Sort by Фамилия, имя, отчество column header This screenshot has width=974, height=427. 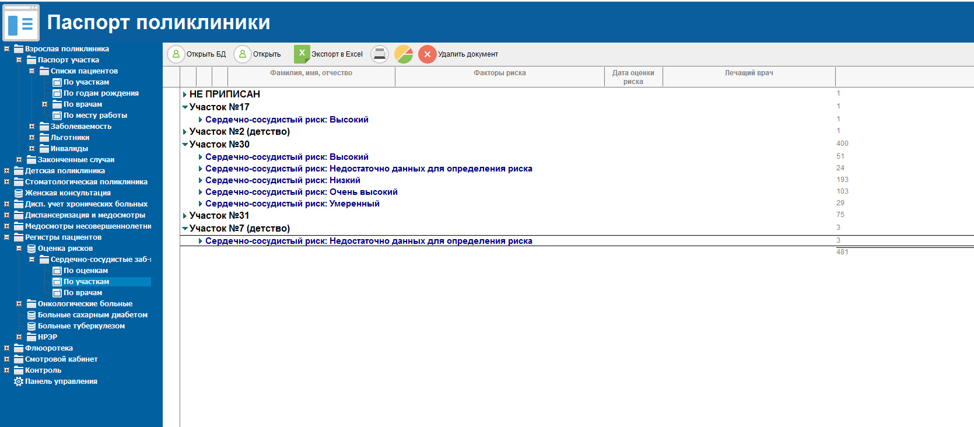point(311,73)
